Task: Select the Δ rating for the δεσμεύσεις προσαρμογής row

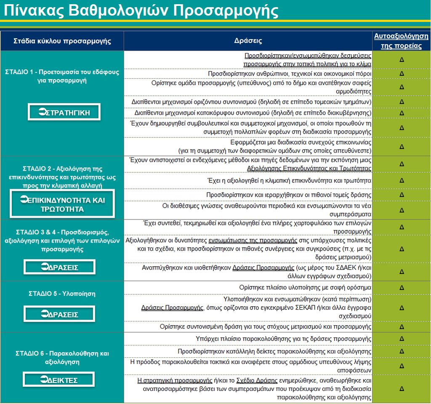Action: [x=402, y=59]
